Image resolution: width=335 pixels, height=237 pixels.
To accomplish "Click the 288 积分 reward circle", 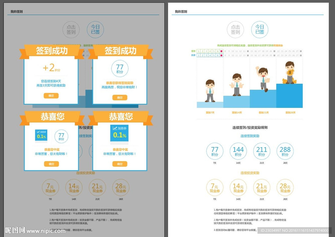I will (285, 151).
